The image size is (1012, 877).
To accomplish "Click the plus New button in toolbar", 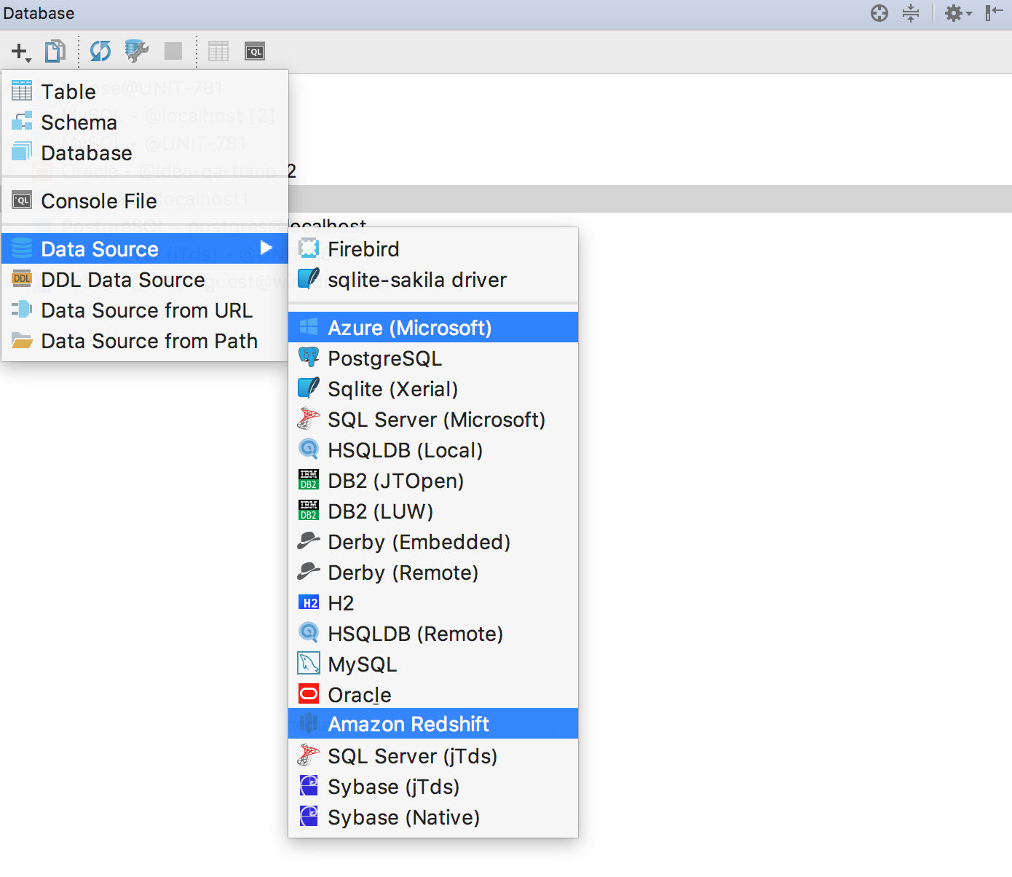I will click(20, 52).
